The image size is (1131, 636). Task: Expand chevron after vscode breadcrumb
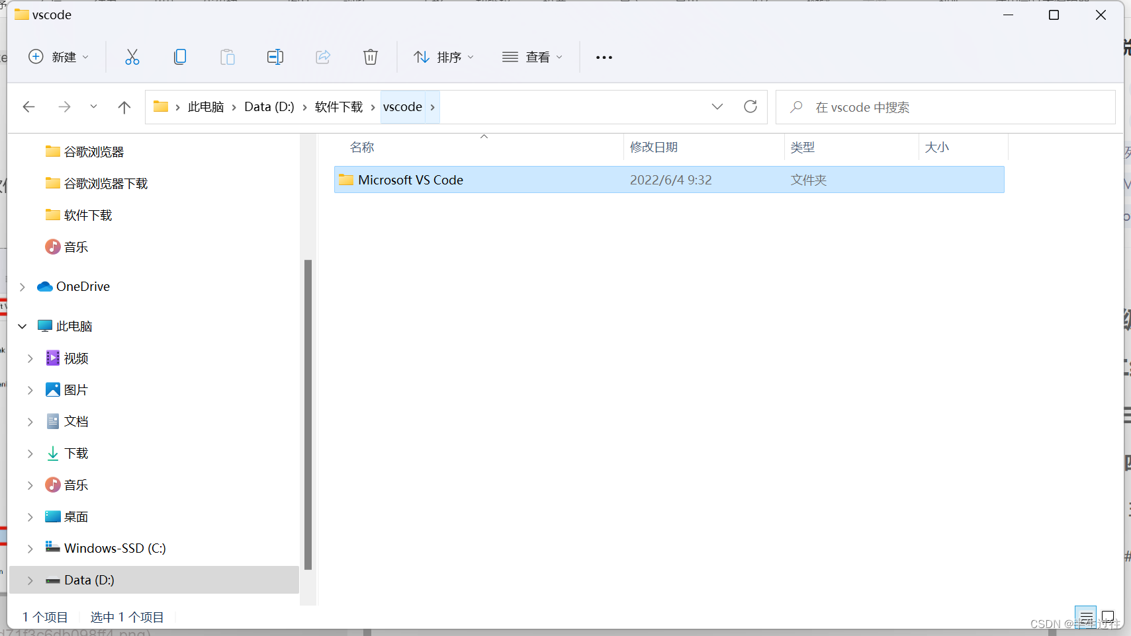pyautogui.click(x=433, y=107)
